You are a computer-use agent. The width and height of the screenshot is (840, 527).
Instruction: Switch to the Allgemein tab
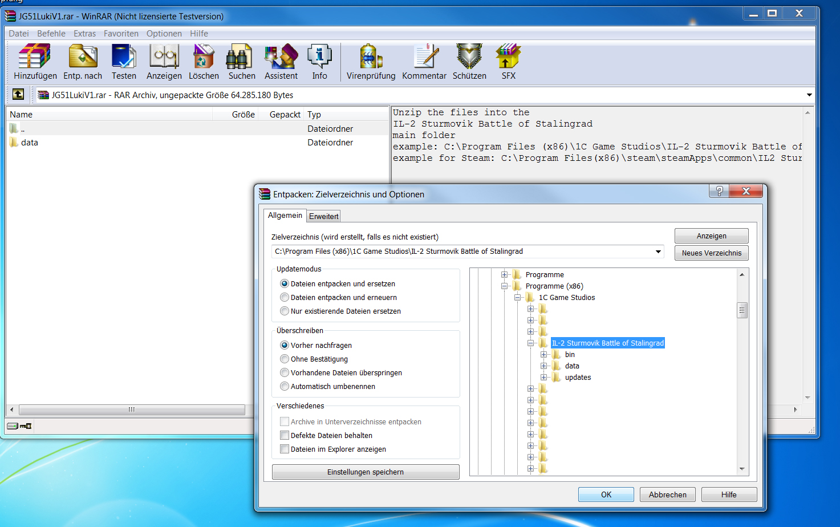point(285,215)
